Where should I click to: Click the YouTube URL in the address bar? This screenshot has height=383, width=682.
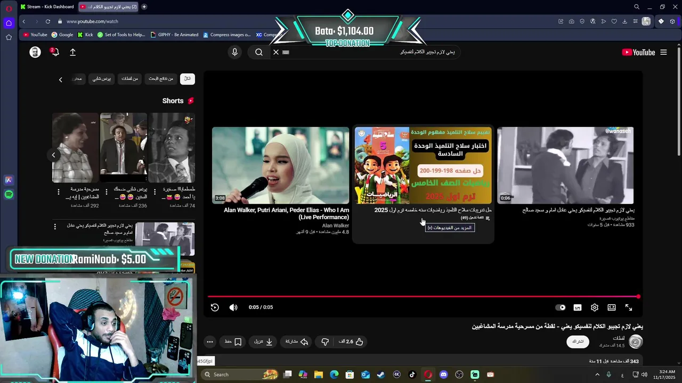pyautogui.click(x=93, y=21)
